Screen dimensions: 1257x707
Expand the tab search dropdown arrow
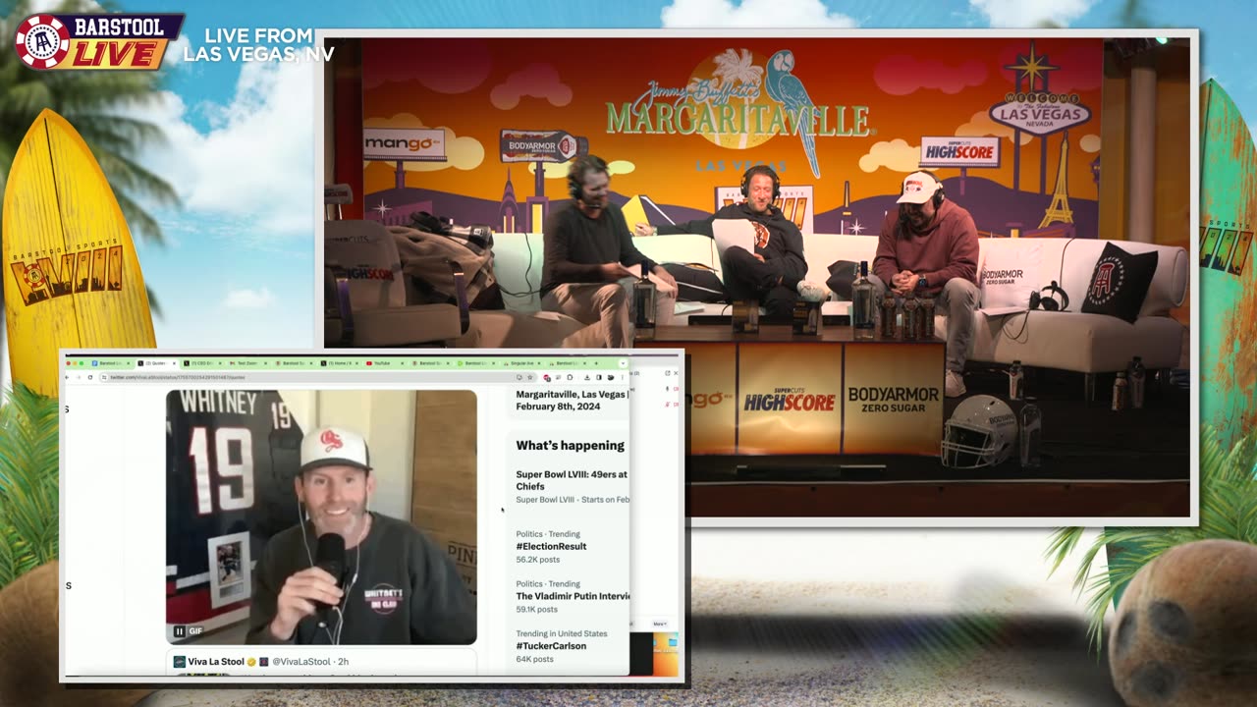point(623,363)
